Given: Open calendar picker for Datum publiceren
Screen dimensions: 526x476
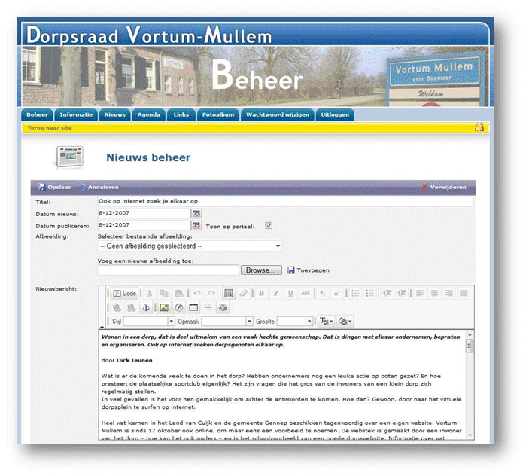Looking at the screenshot, I should [197, 225].
